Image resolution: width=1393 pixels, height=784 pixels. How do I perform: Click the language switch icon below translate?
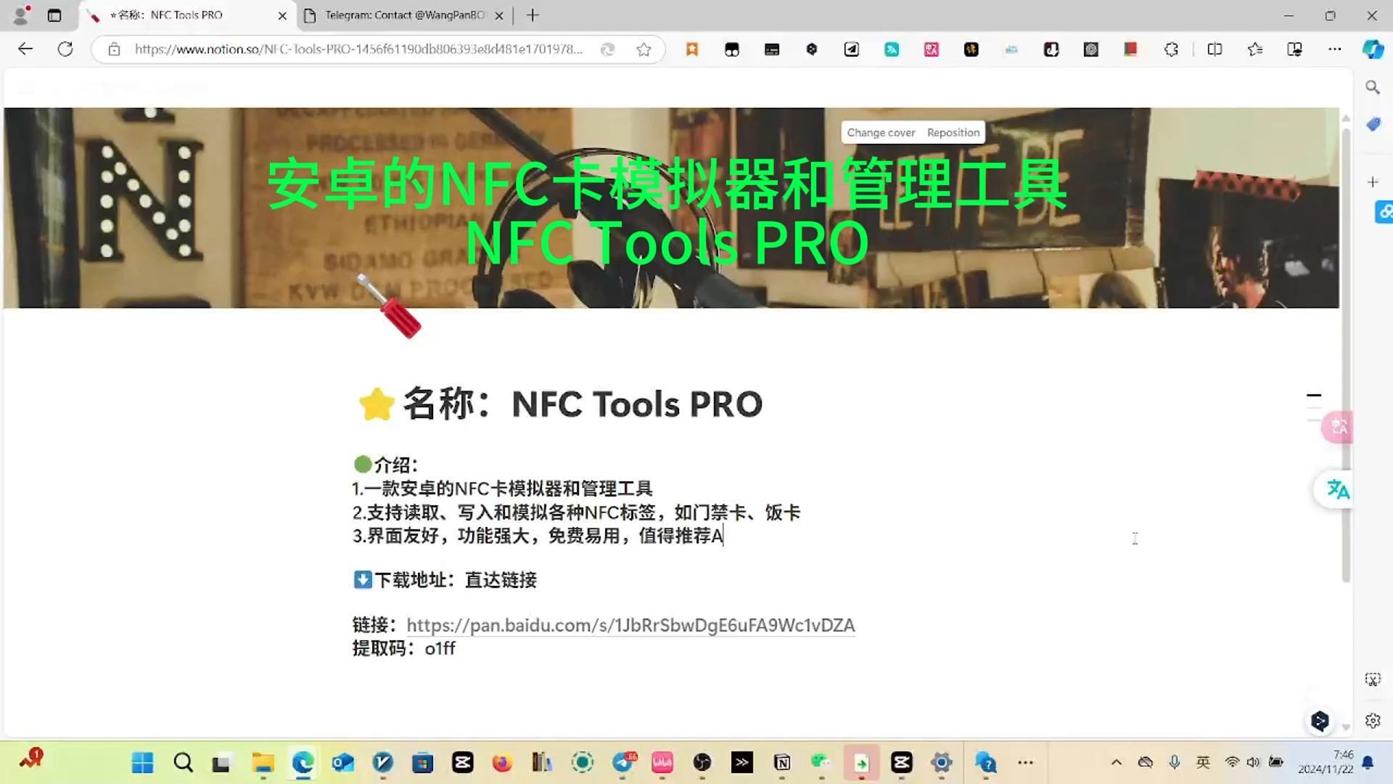pos(1338,489)
